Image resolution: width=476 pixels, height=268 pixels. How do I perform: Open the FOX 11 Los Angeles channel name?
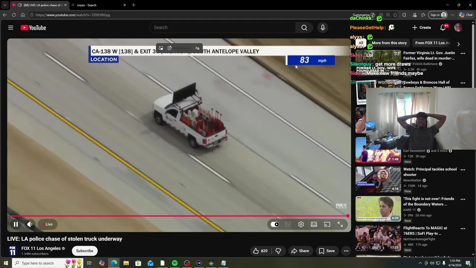click(41, 248)
